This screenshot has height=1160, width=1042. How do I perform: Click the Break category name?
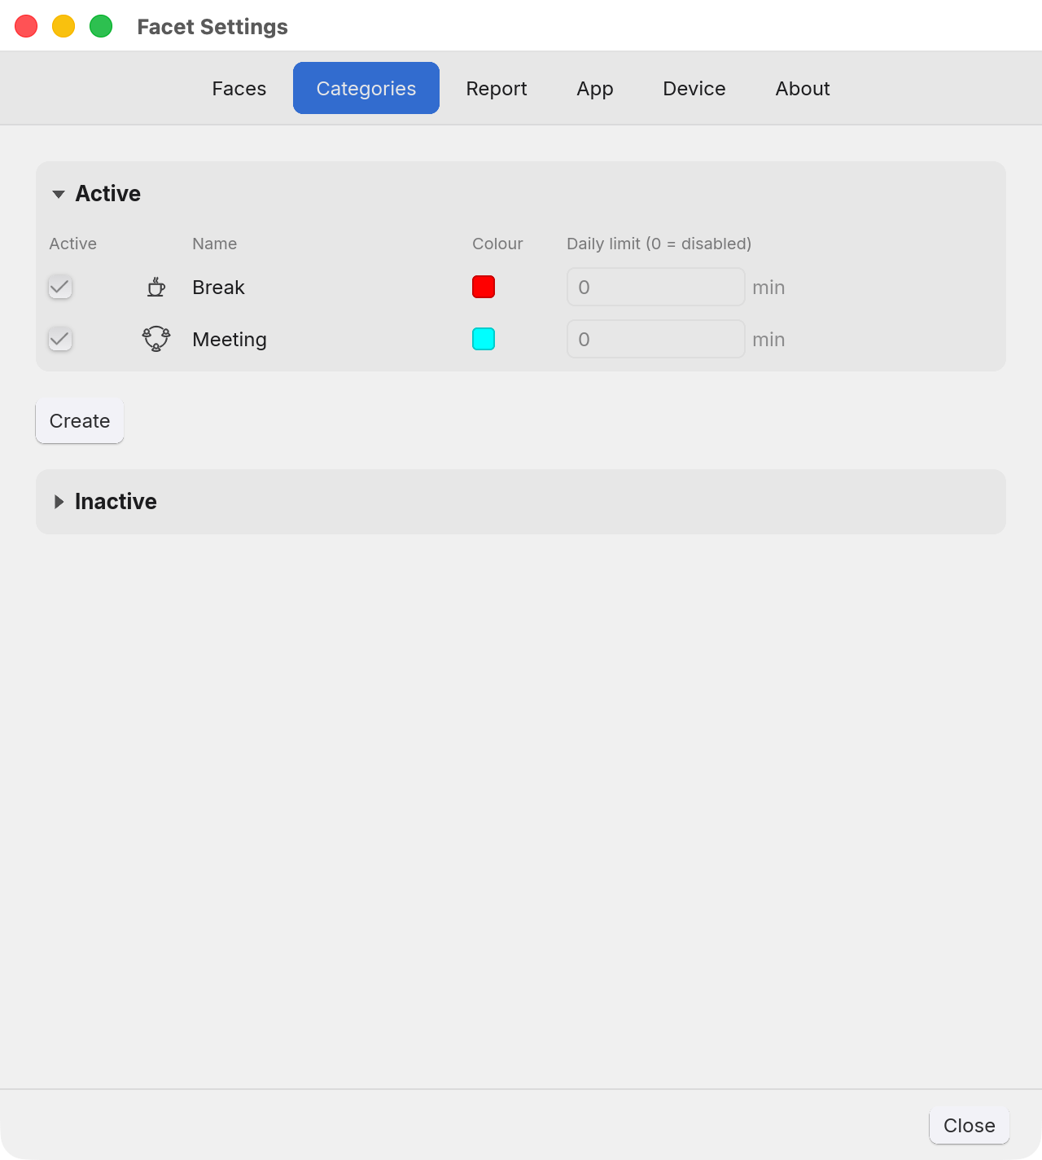(218, 288)
